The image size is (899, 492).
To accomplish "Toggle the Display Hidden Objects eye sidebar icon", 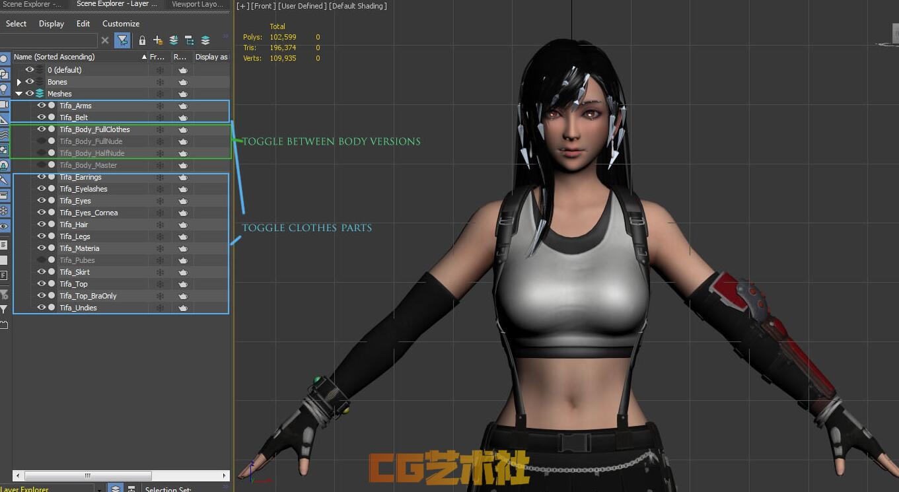I will pos(4,226).
